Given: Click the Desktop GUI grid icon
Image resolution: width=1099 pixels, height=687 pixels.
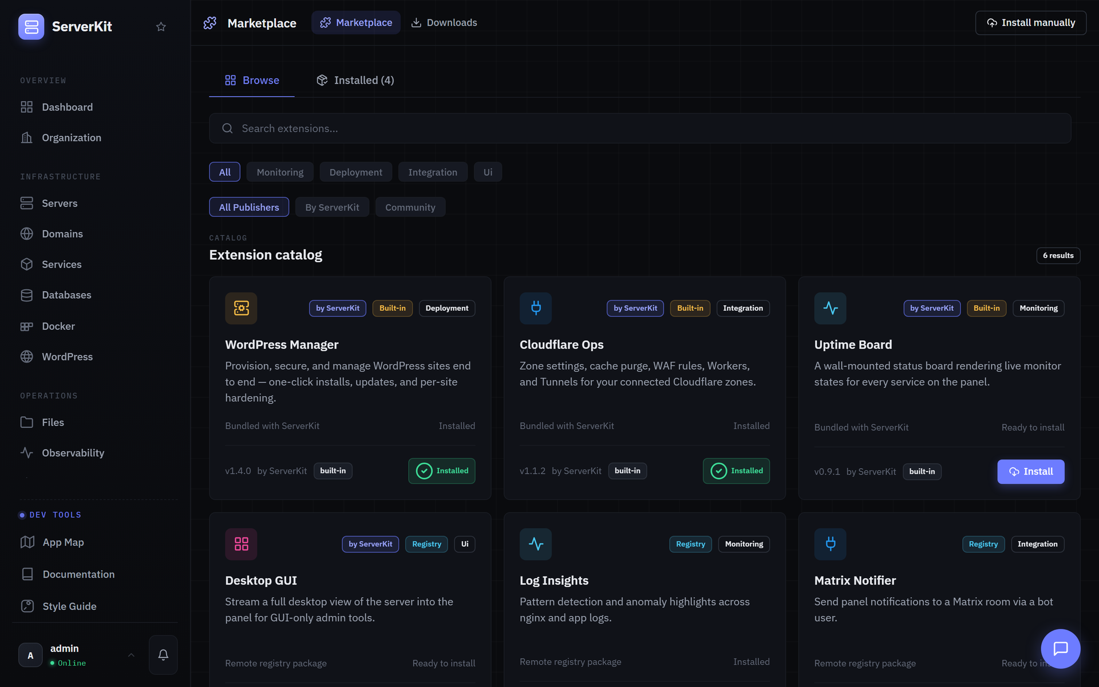Looking at the screenshot, I should click(241, 544).
